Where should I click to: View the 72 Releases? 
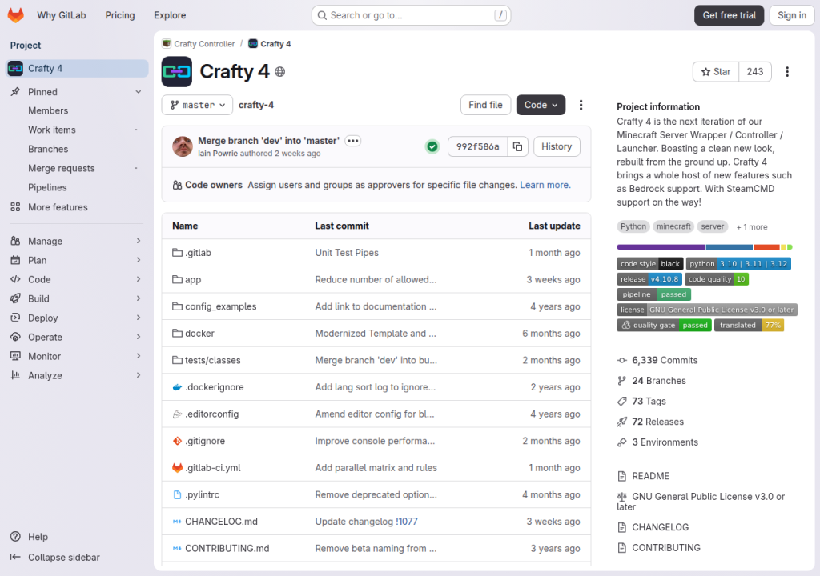point(657,422)
